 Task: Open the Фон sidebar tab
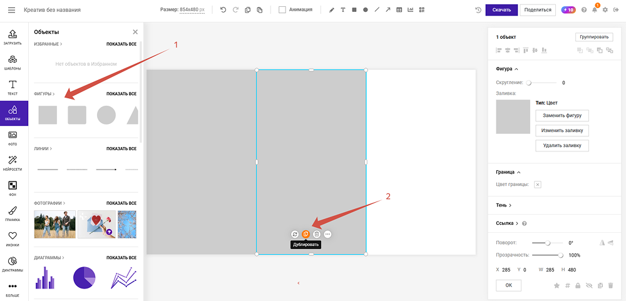[x=14, y=189]
